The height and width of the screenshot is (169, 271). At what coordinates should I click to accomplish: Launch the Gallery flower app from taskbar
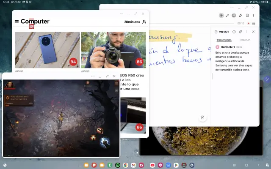[160, 165]
